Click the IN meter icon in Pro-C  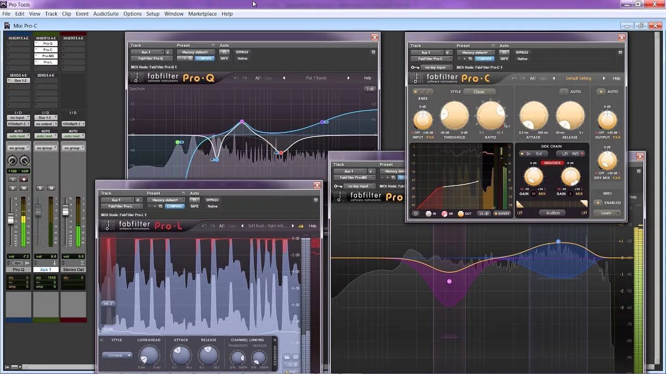pos(429,213)
